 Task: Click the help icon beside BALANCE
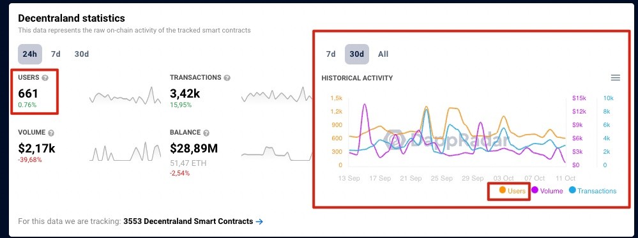point(206,133)
